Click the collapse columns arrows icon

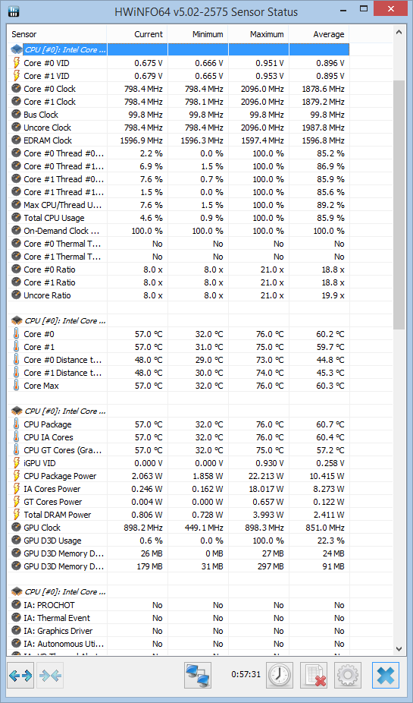50,675
